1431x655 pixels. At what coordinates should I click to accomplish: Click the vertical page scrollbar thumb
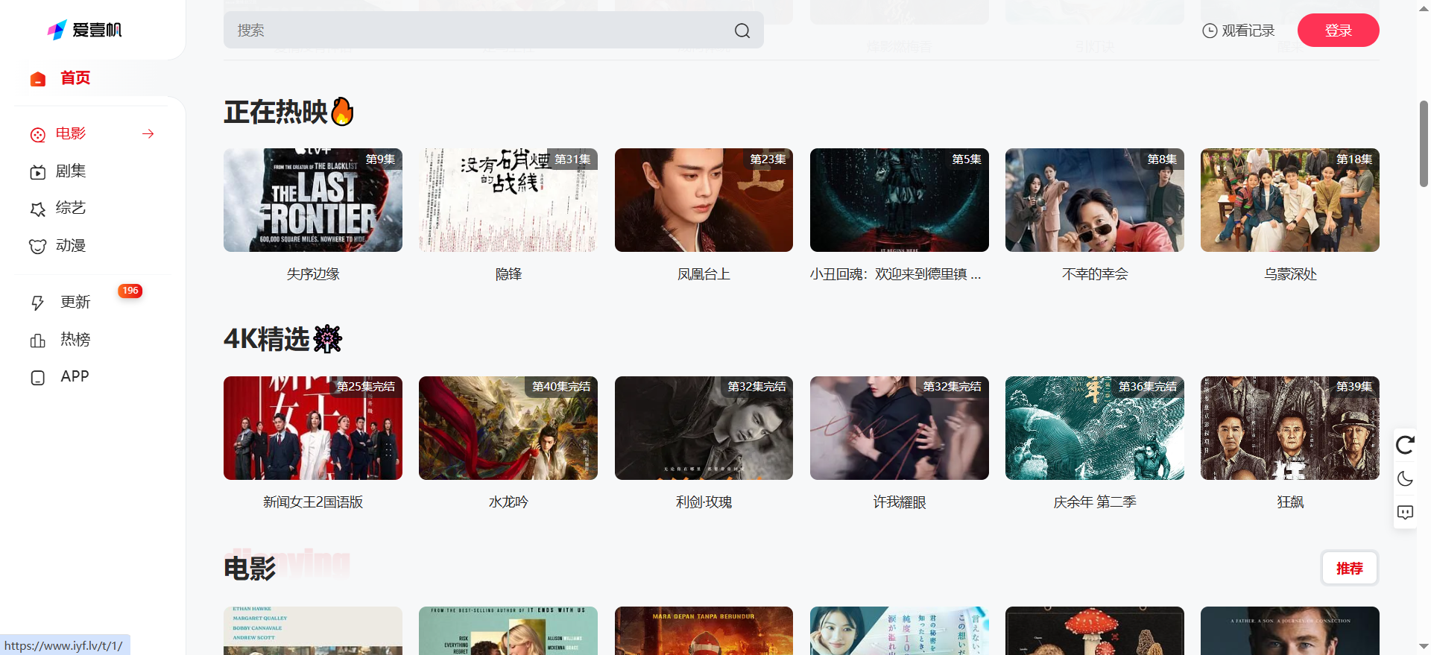1424,143
